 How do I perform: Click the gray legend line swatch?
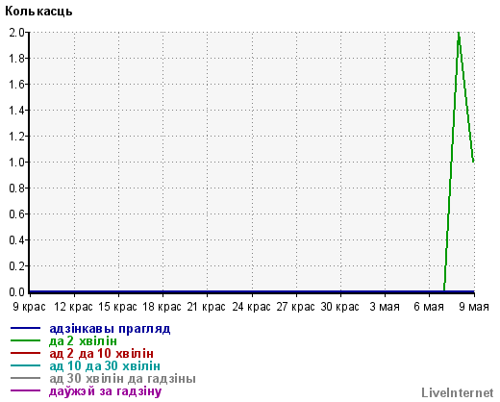click(x=25, y=378)
